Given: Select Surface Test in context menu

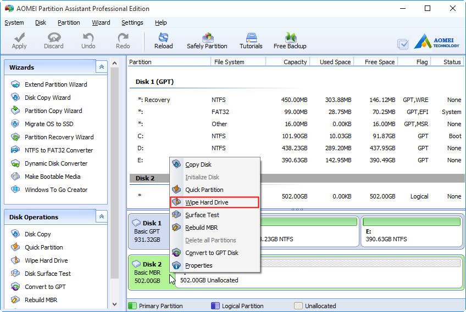Looking at the screenshot, I should [214, 215].
